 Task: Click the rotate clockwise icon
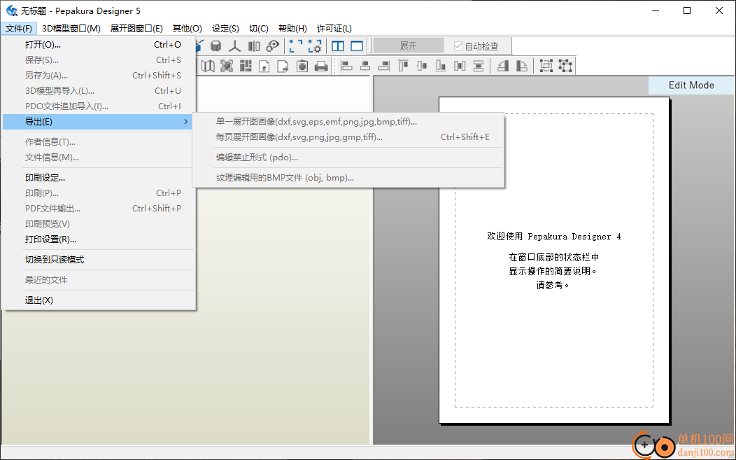522,66
